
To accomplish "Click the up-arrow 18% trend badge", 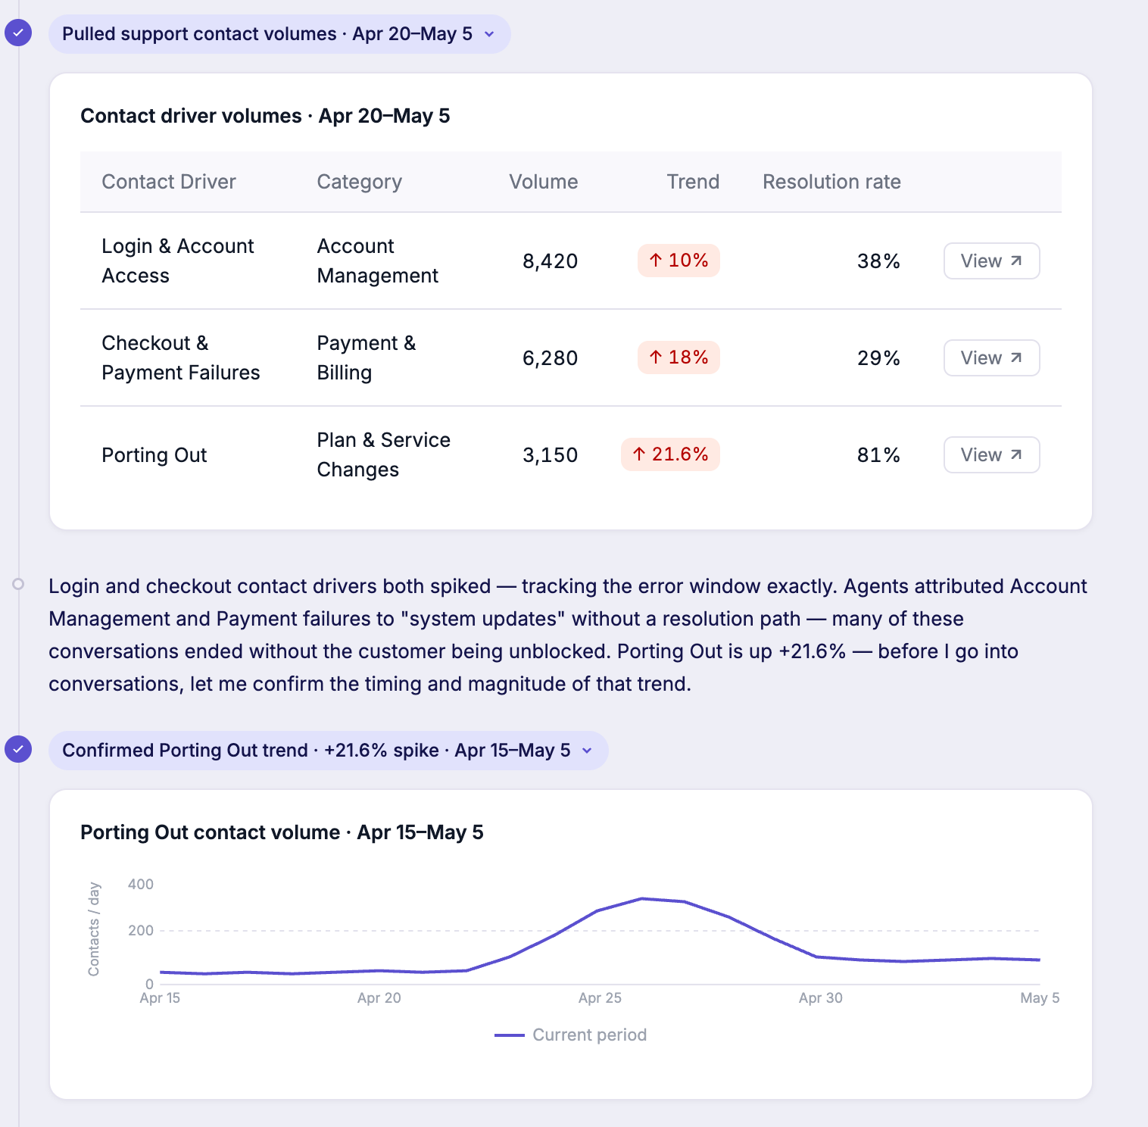I will pyautogui.click(x=679, y=357).
